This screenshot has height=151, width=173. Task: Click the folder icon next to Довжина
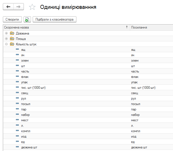[12, 33]
